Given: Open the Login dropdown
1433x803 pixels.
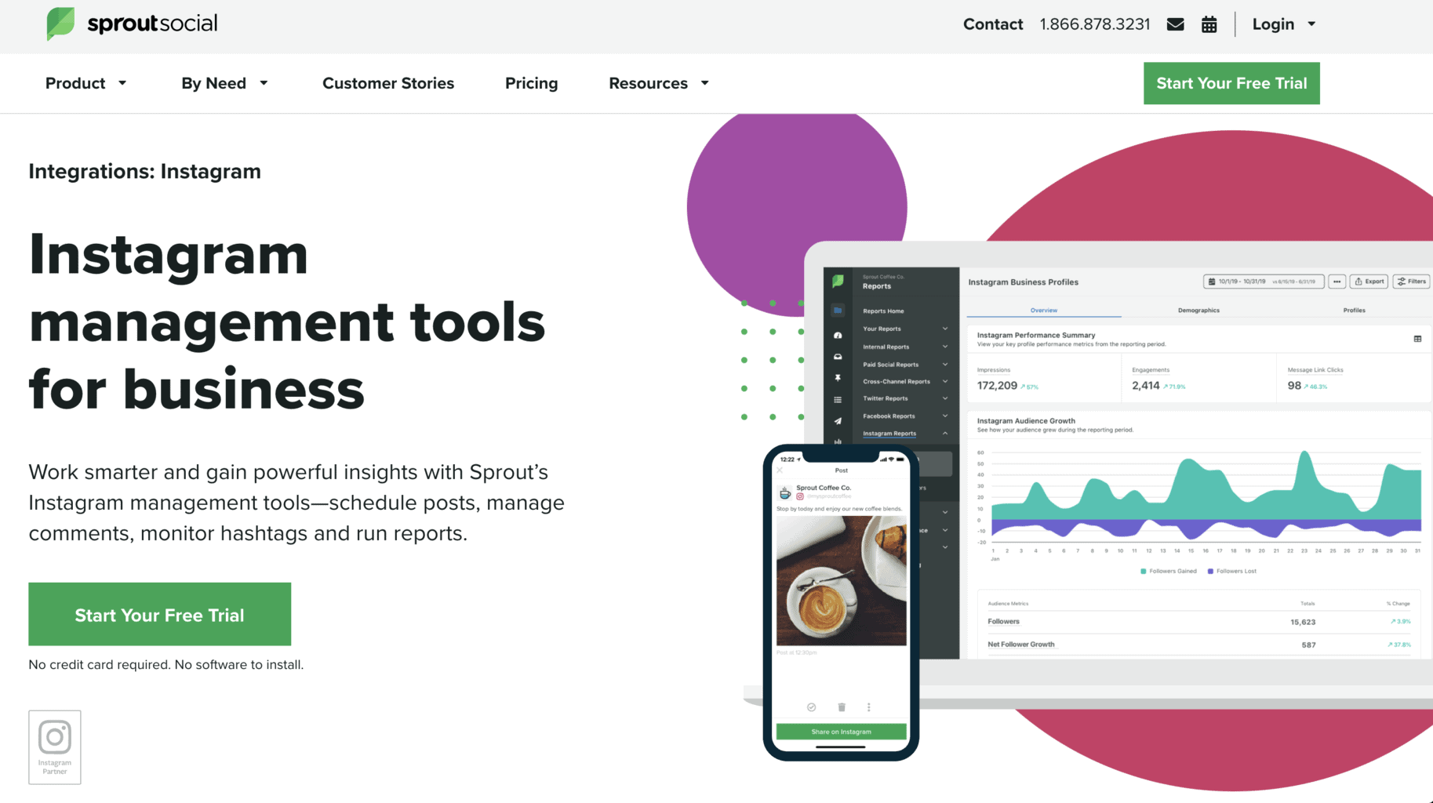Looking at the screenshot, I should point(1284,24).
